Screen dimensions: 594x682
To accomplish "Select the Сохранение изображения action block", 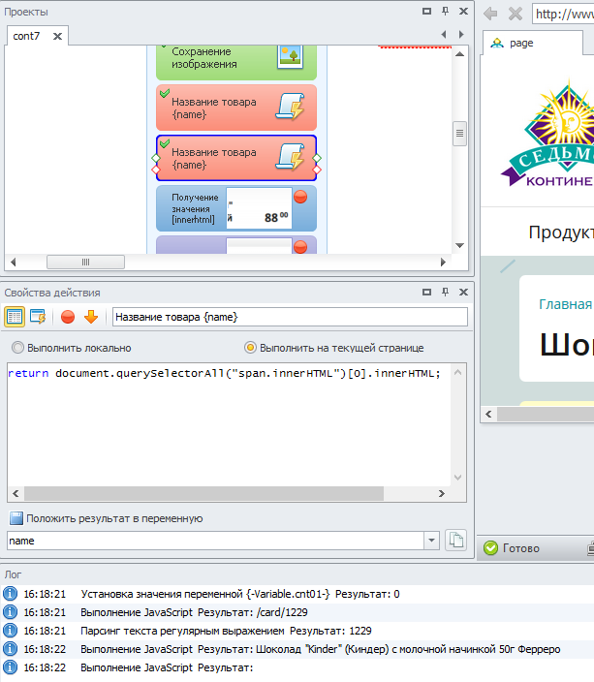I will (236, 62).
